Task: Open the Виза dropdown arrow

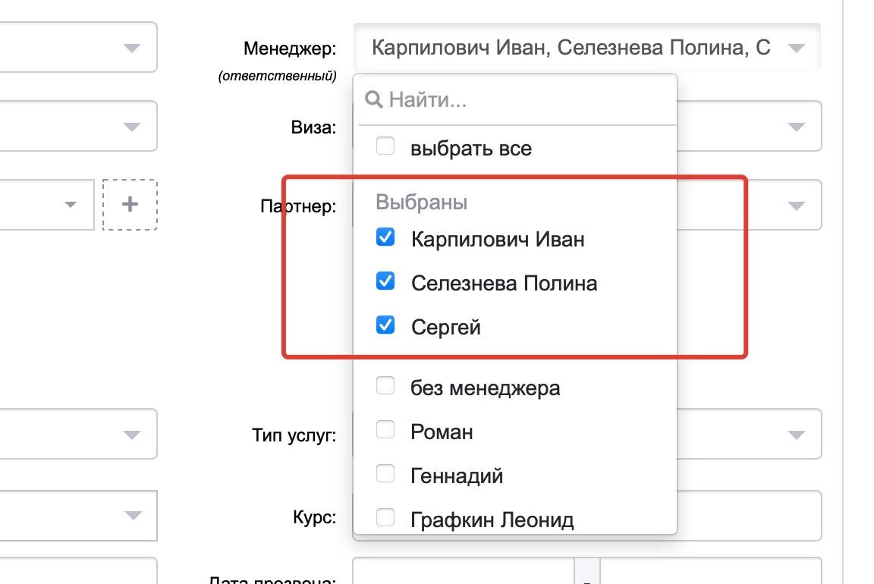Action: point(795,127)
